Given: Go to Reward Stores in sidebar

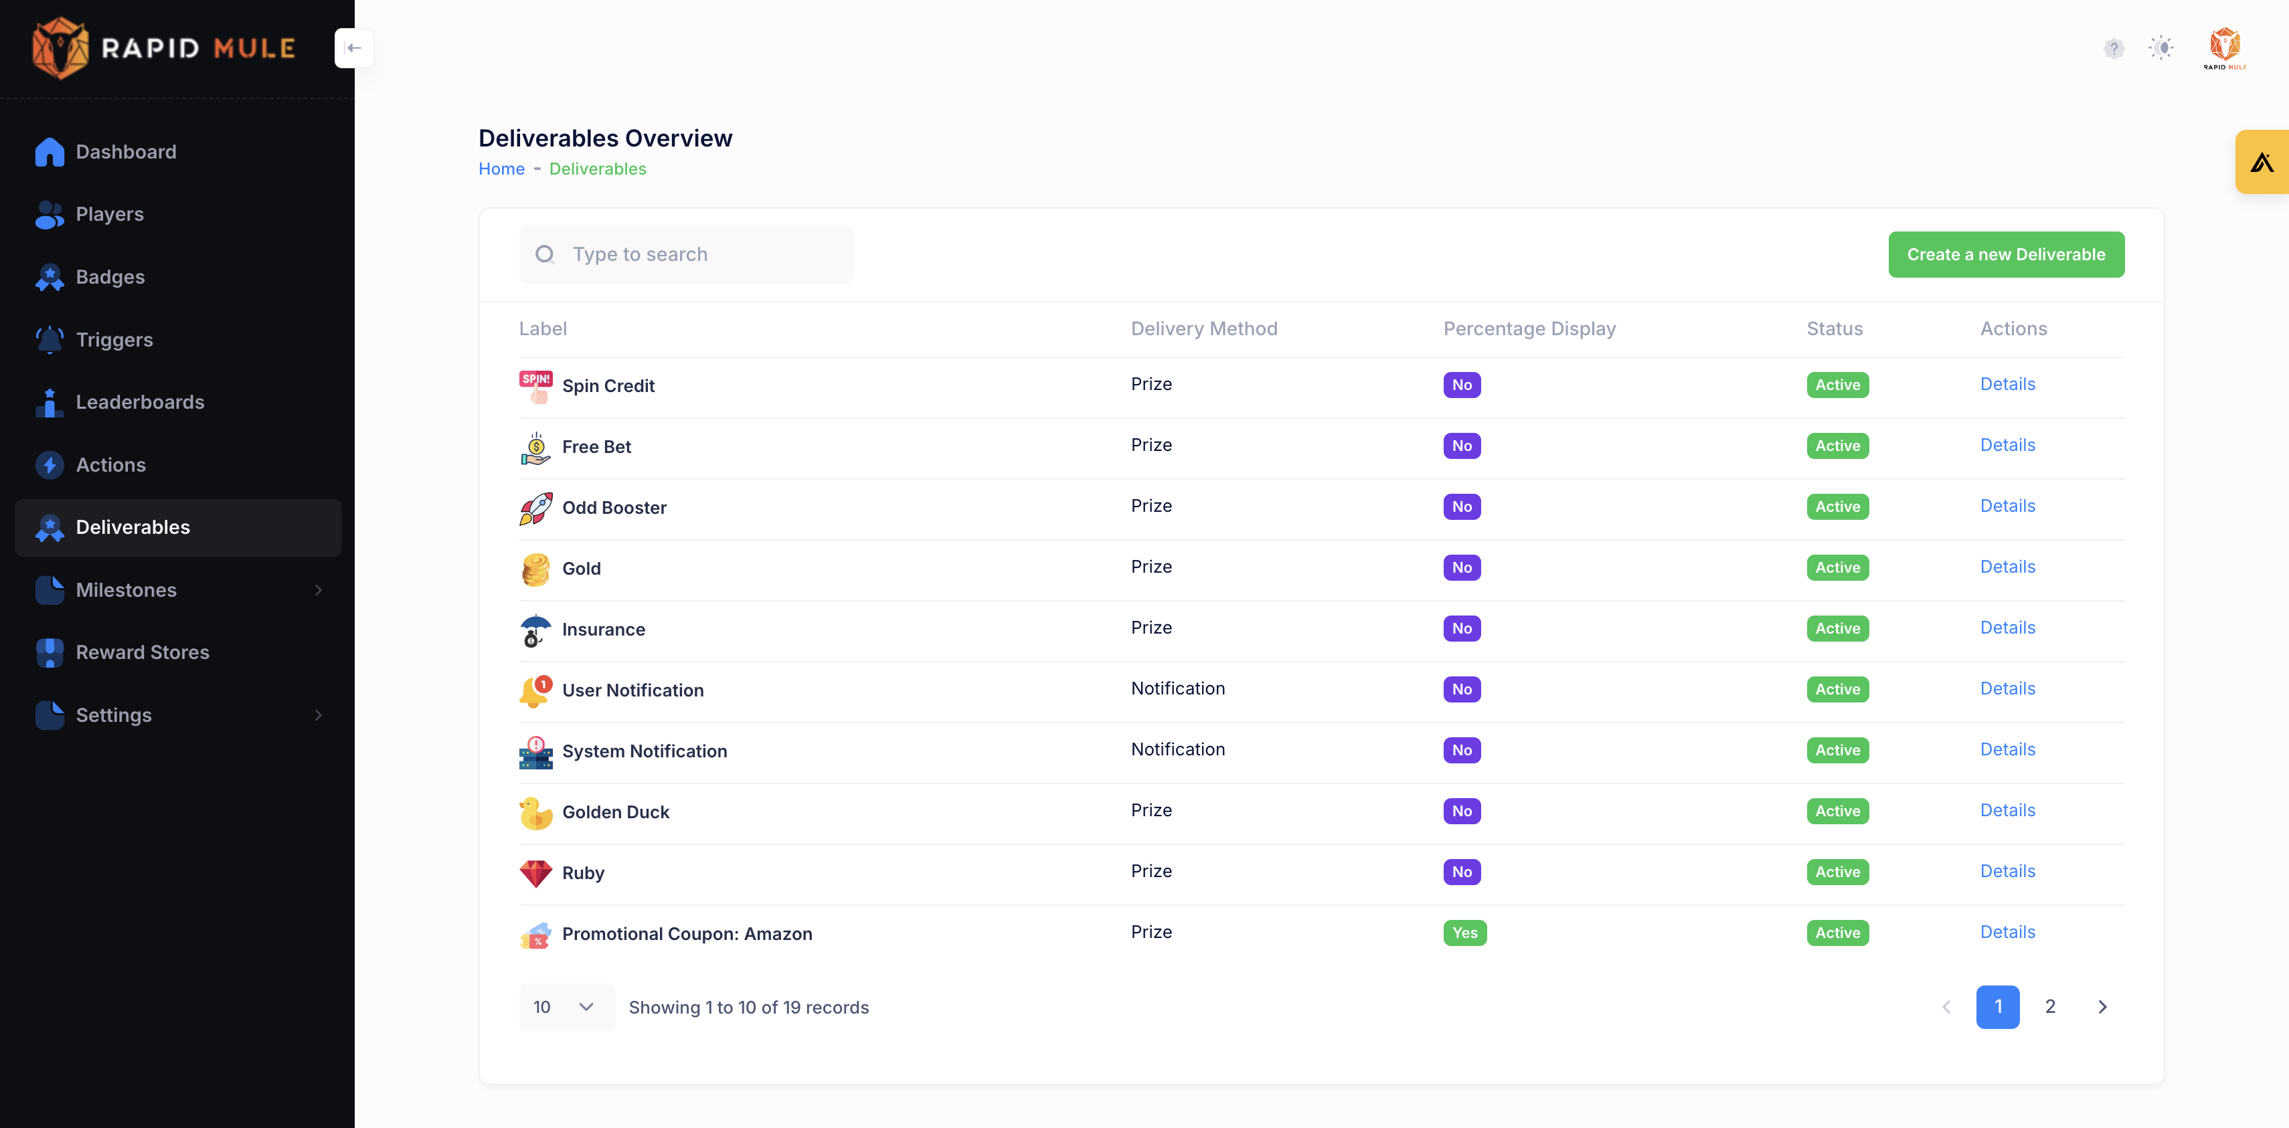Looking at the screenshot, I should tap(142, 652).
